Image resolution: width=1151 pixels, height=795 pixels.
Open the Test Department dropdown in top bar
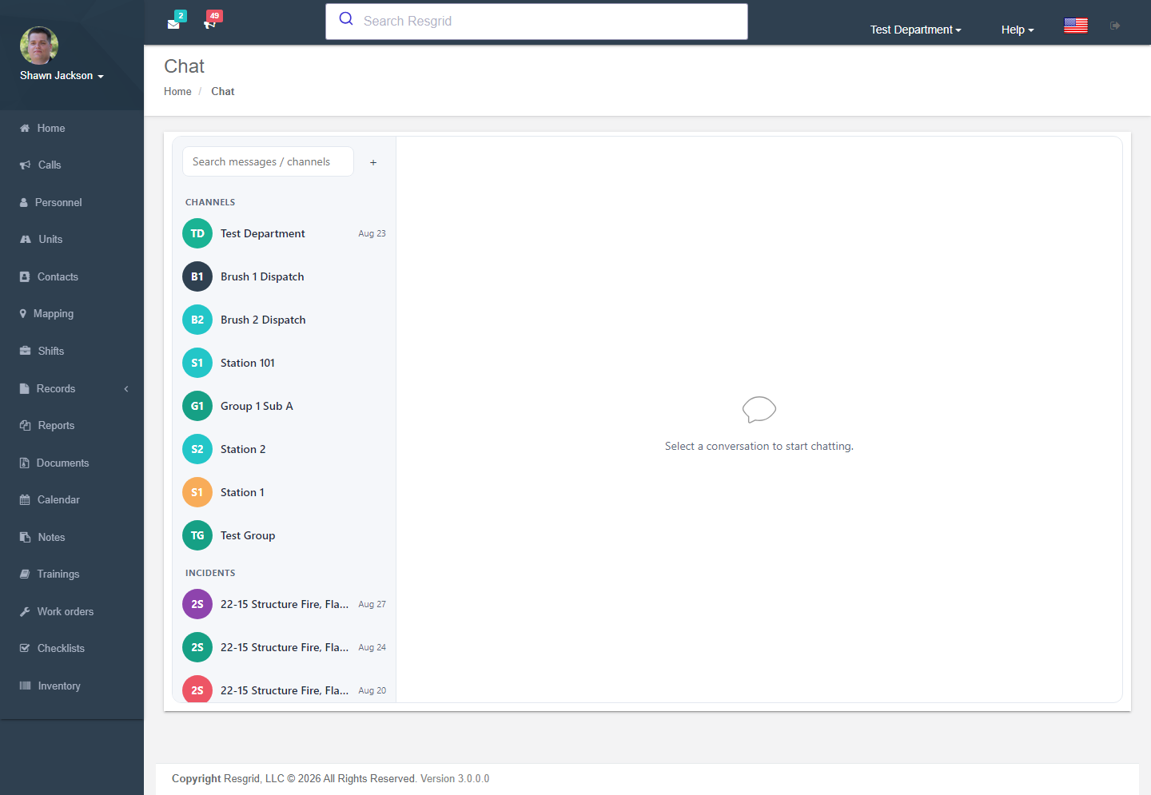click(916, 30)
